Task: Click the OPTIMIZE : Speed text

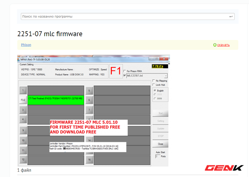Action: click(x=98, y=69)
